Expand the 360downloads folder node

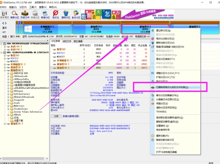pos(8,76)
